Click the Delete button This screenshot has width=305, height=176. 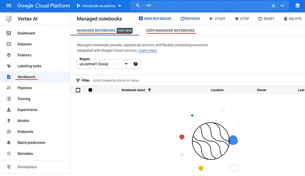[x=293, y=19]
